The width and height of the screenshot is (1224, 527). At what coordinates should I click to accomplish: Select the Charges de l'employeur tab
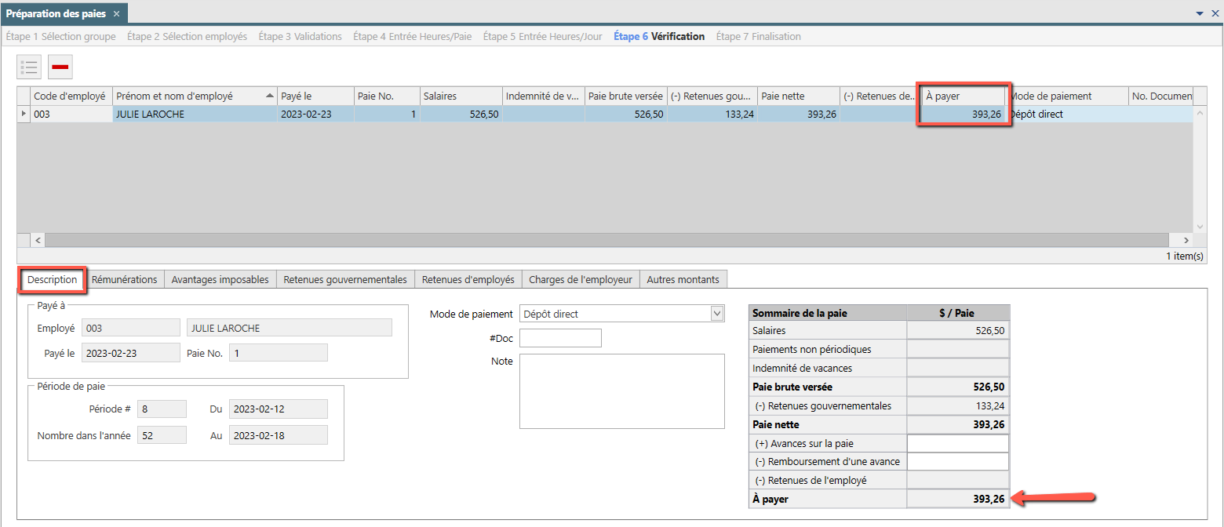[581, 279]
